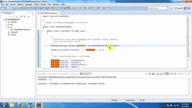Switch to the Declaration tab

(64, 74)
